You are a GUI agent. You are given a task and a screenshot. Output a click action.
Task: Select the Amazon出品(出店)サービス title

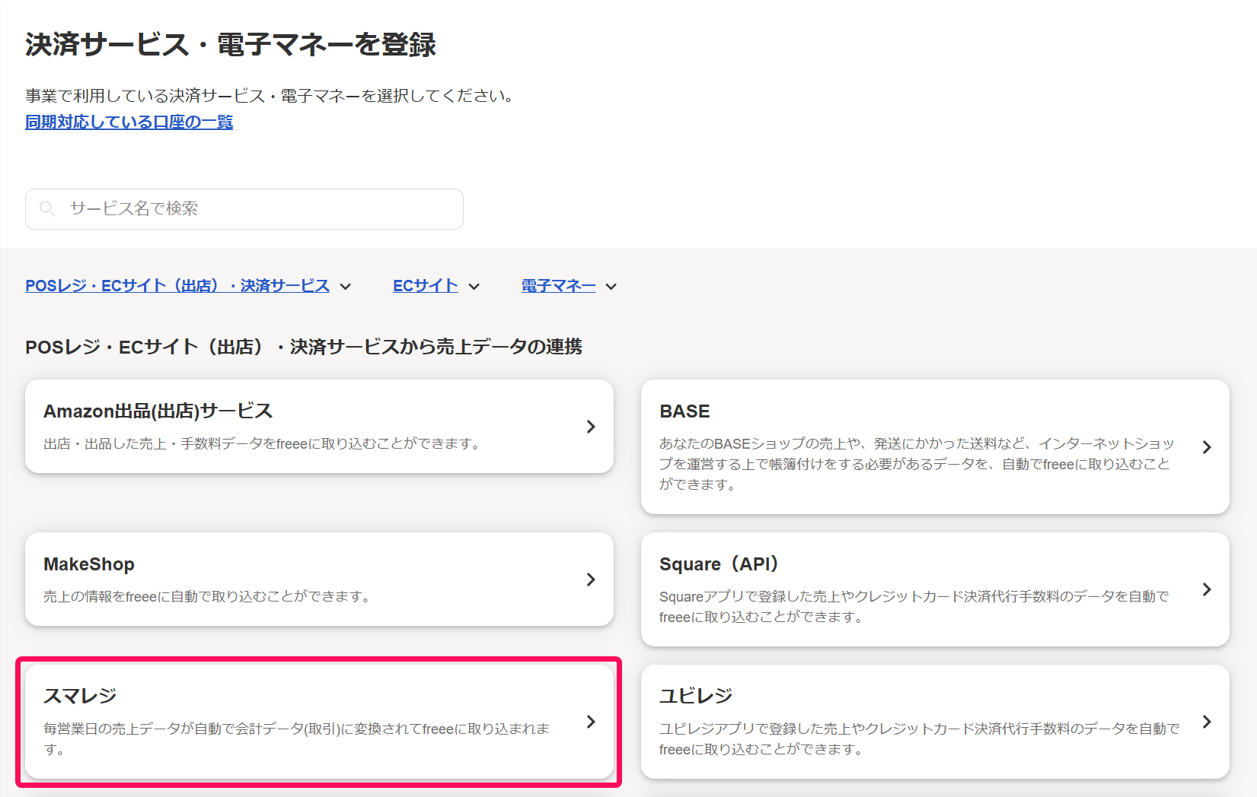(x=158, y=411)
